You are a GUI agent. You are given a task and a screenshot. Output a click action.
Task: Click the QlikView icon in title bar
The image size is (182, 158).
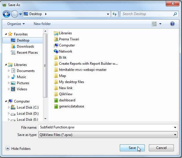click(x=4, y=5)
